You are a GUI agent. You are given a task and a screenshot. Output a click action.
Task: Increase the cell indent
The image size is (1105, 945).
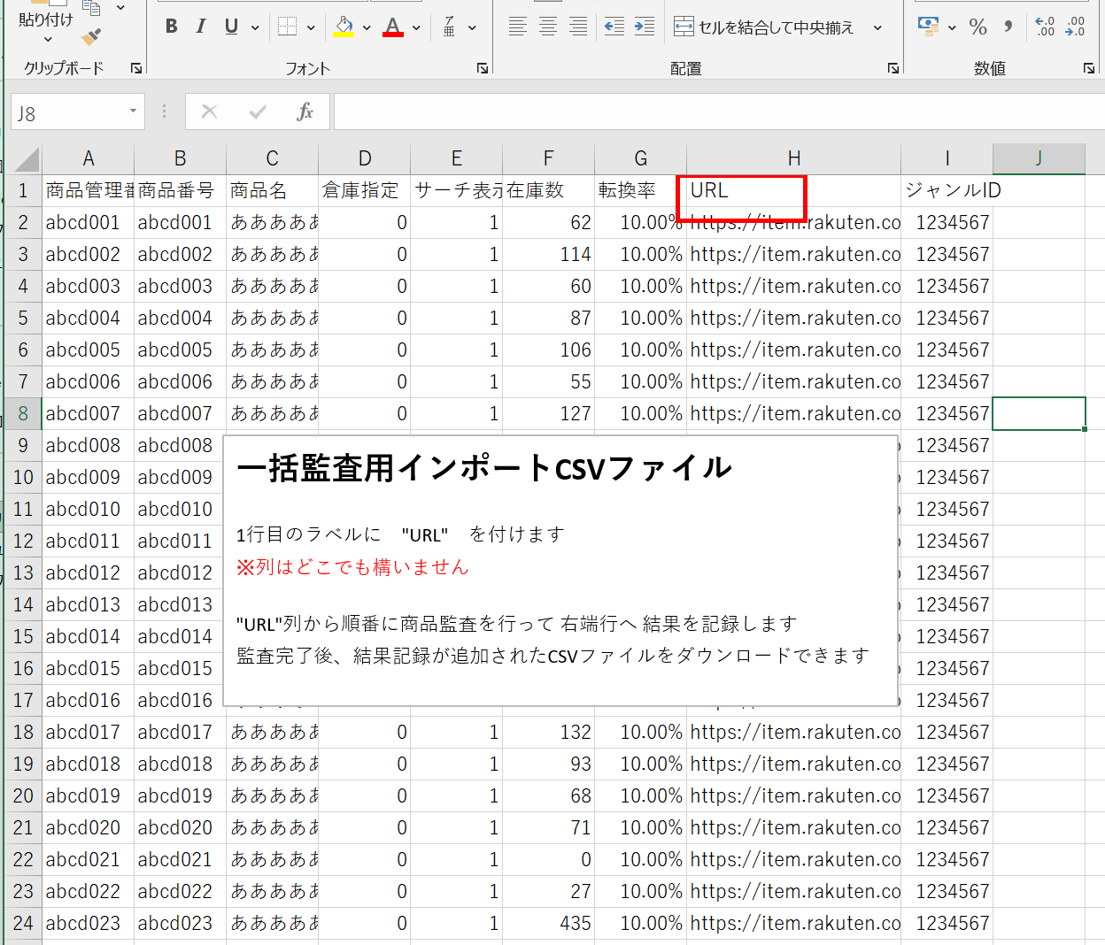click(645, 27)
